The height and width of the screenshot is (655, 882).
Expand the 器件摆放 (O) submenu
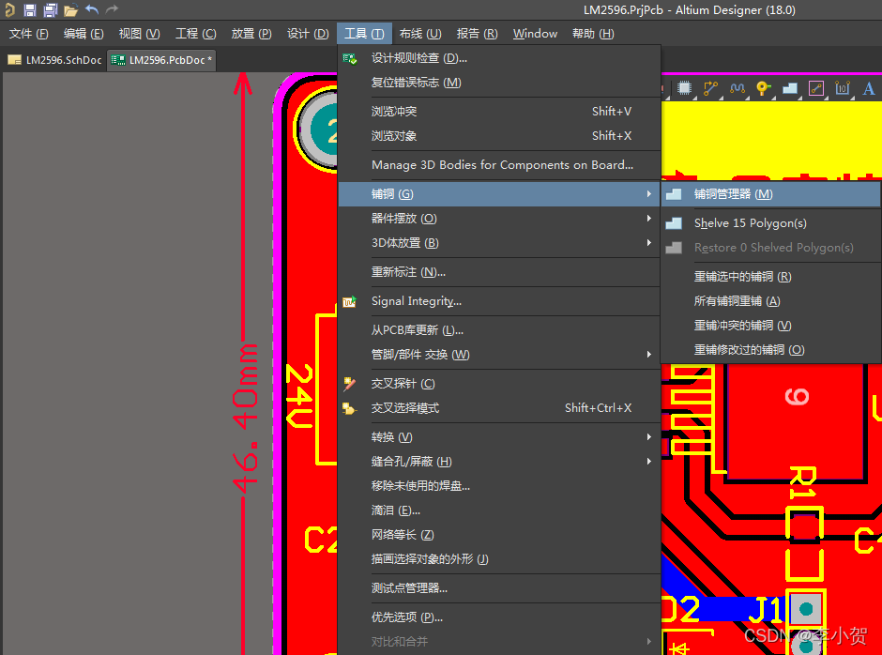499,219
